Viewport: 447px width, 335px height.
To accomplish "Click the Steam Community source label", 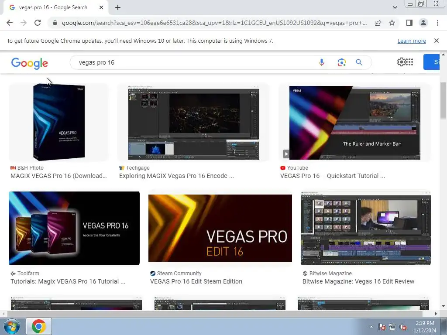I will (x=179, y=273).
